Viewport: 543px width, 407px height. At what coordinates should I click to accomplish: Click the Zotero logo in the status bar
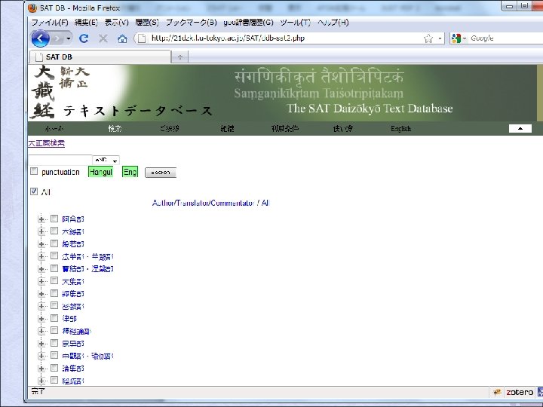coord(520,392)
